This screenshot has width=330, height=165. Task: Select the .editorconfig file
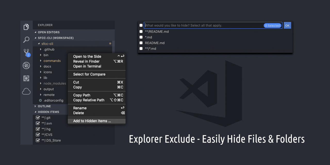[53, 100]
